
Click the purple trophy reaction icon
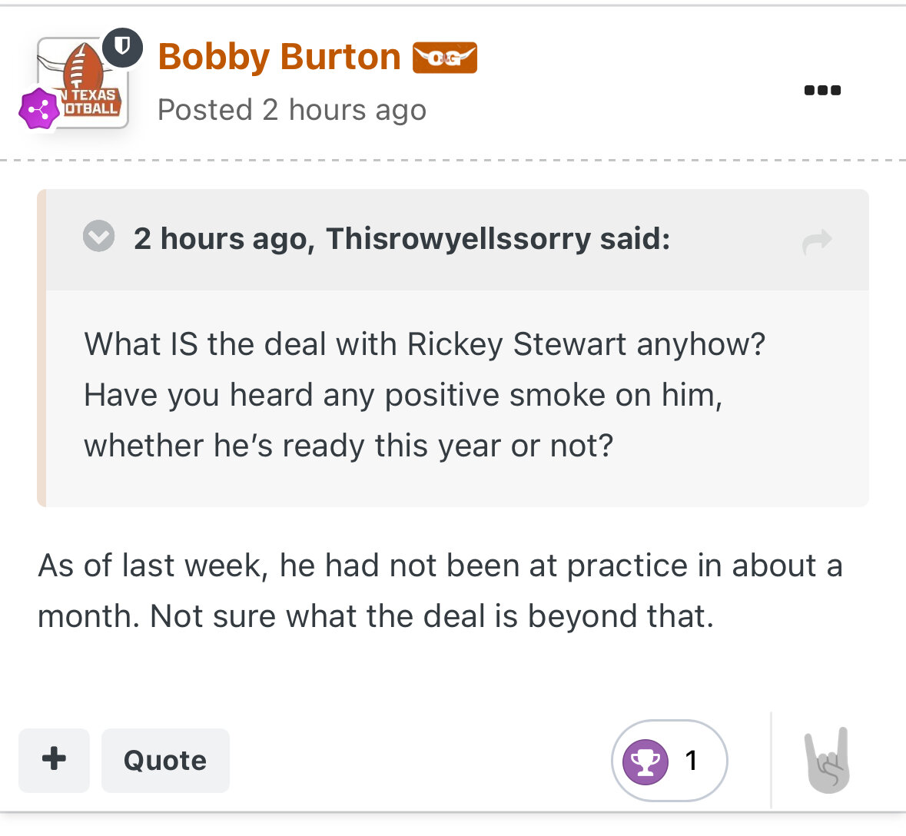tap(645, 761)
